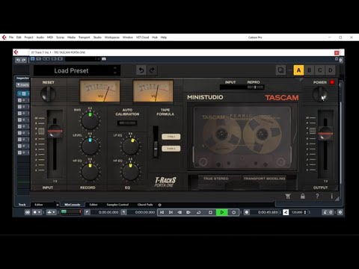Click the tempo value 120.000
Screen dimensions: 359x269
point(297,212)
